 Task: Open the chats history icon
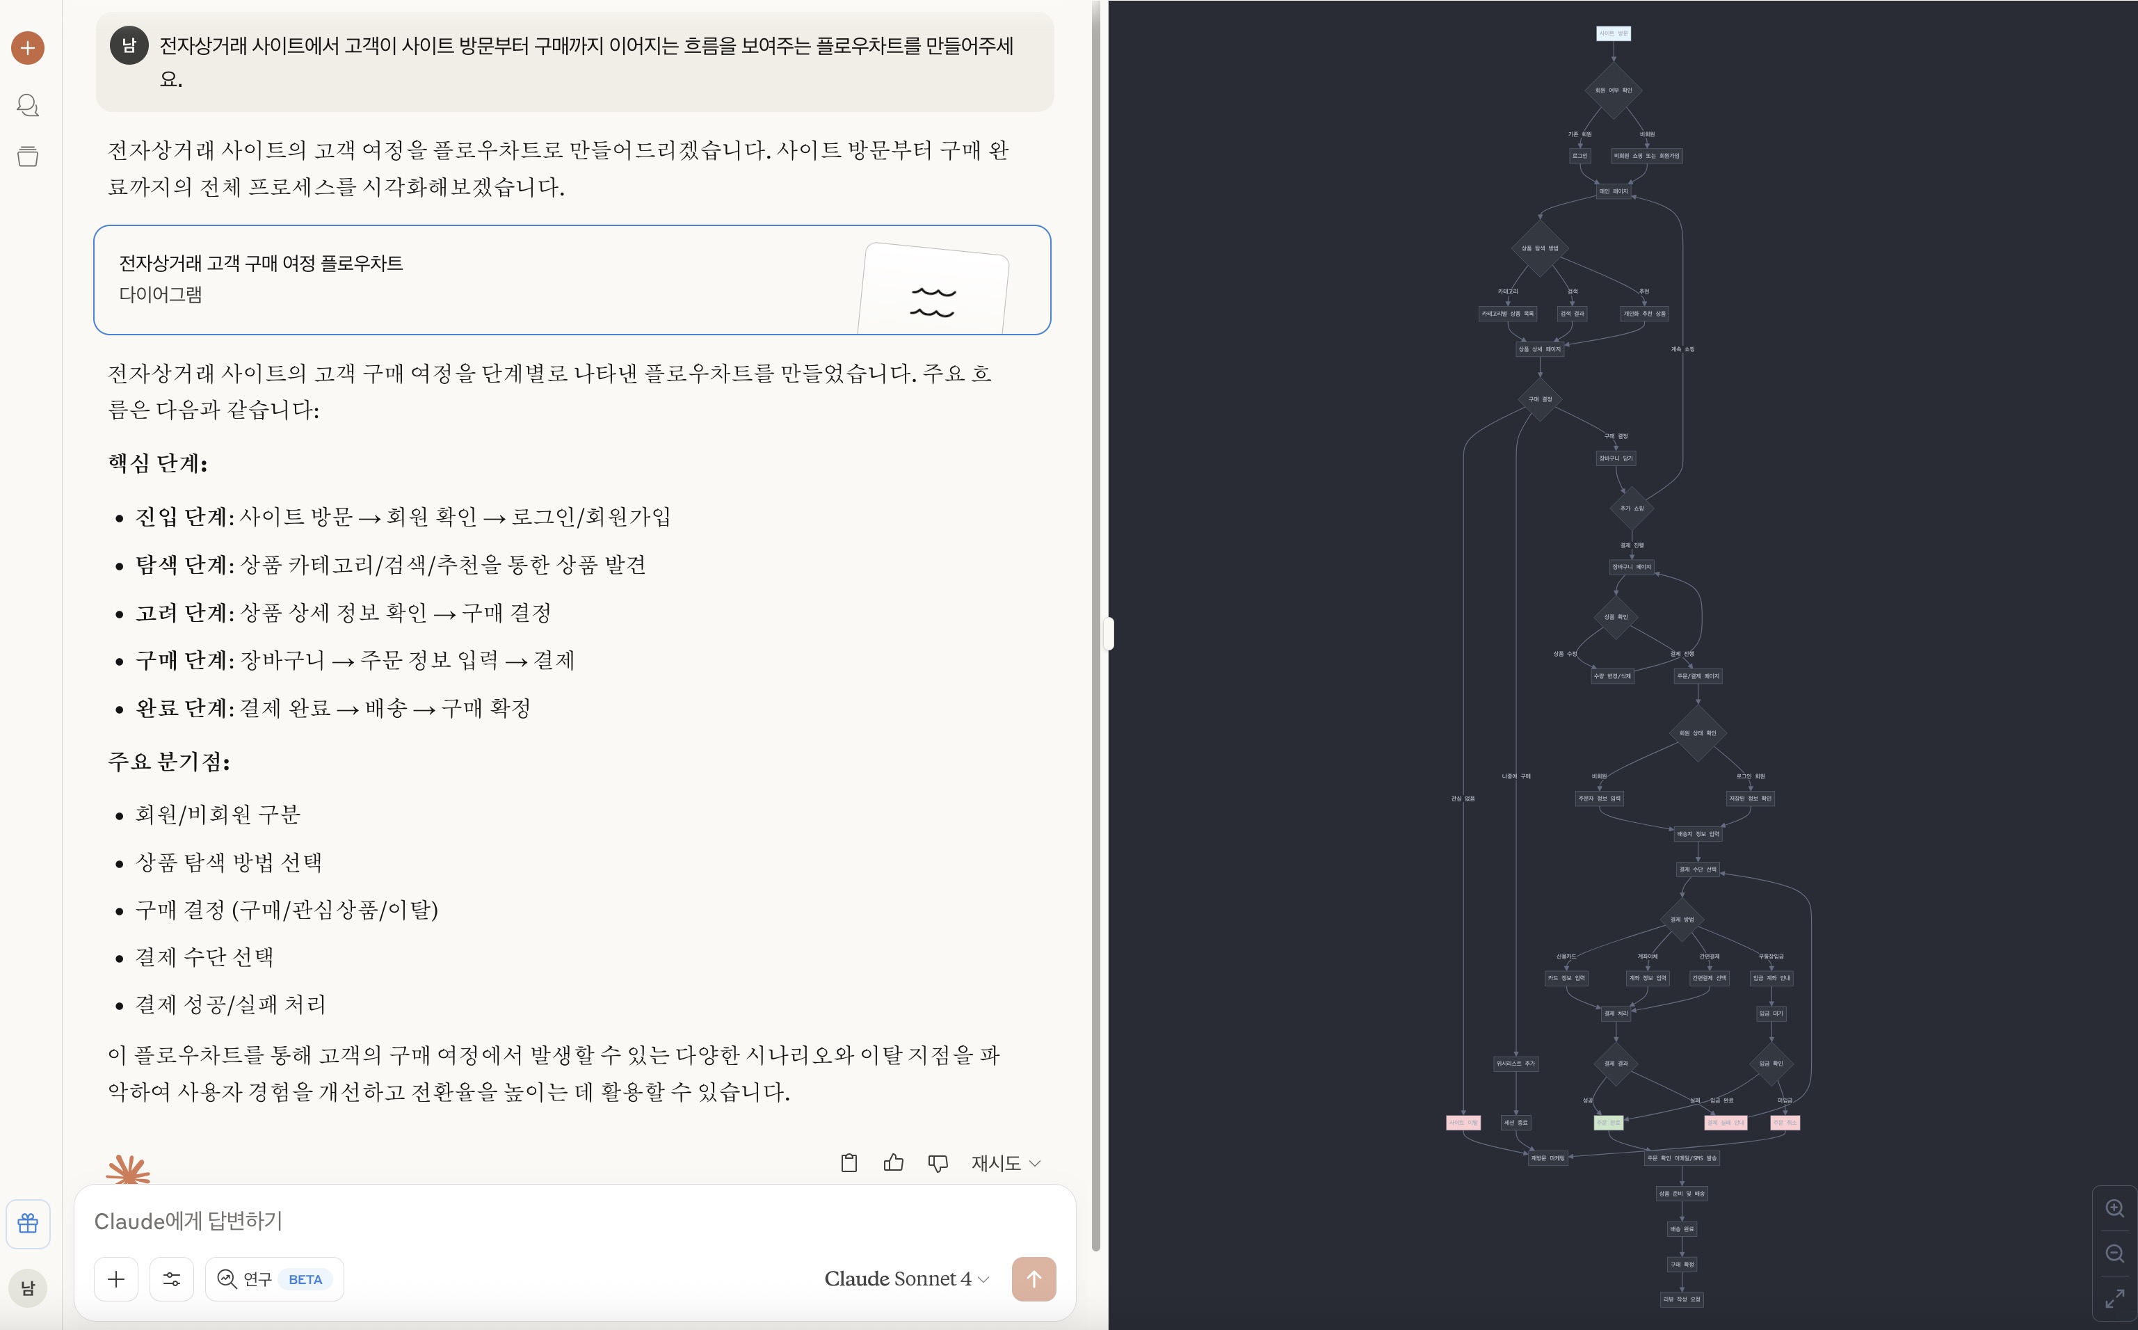click(27, 106)
